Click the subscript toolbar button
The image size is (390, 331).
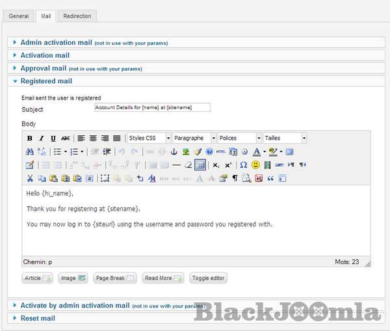click(x=216, y=165)
